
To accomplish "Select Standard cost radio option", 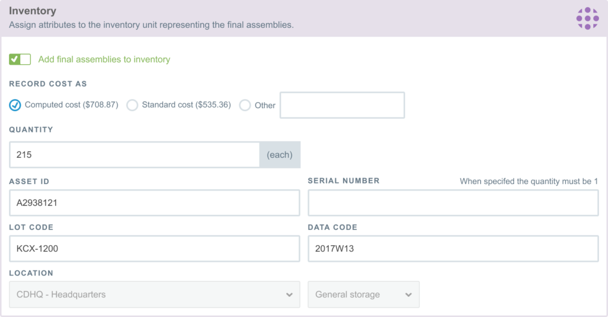I will [132, 105].
